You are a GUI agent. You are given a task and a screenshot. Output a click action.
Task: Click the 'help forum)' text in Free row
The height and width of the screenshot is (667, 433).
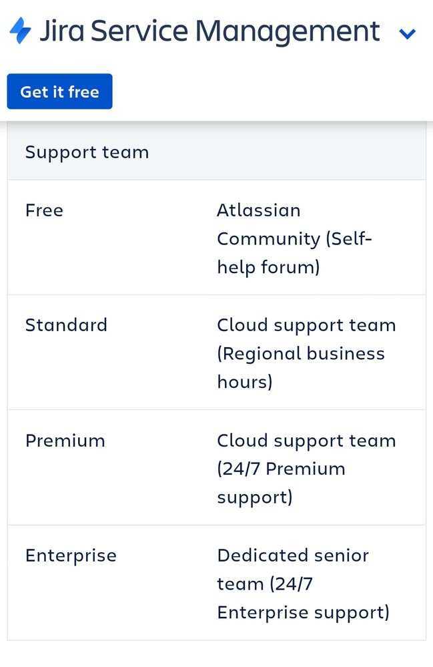pos(268,267)
